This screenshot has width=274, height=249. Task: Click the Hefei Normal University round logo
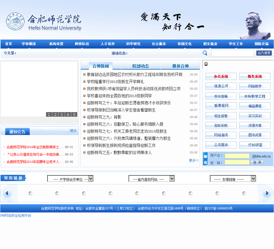[x=15, y=21]
